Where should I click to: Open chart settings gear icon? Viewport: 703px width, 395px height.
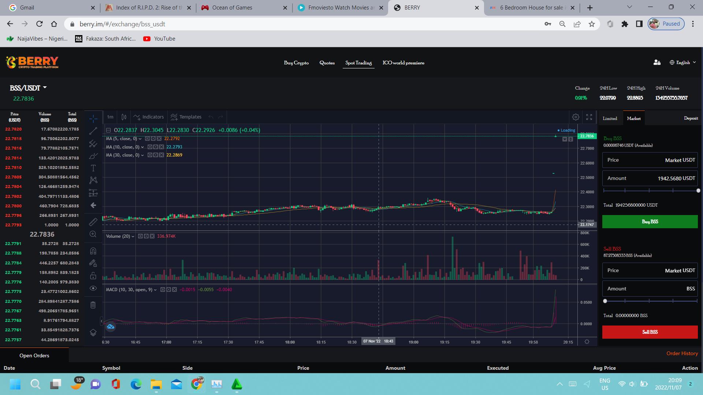pos(576,117)
